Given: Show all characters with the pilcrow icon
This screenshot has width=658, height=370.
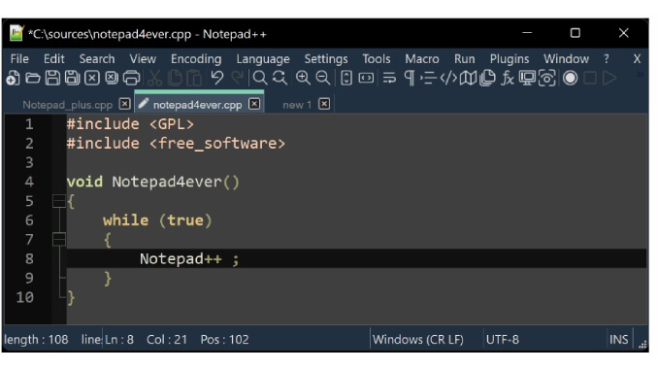Looking at the screenshot, I should click(410, 78).
